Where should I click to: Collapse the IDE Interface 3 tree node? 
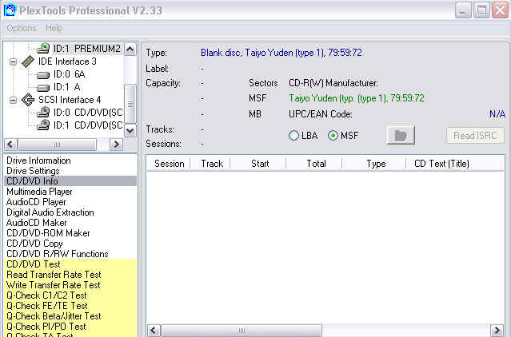click(x=13, y=61)
